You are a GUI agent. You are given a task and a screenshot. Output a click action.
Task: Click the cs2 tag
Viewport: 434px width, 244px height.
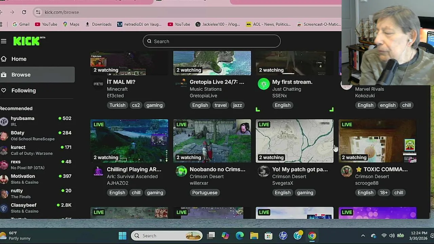(x=136, y=105)
